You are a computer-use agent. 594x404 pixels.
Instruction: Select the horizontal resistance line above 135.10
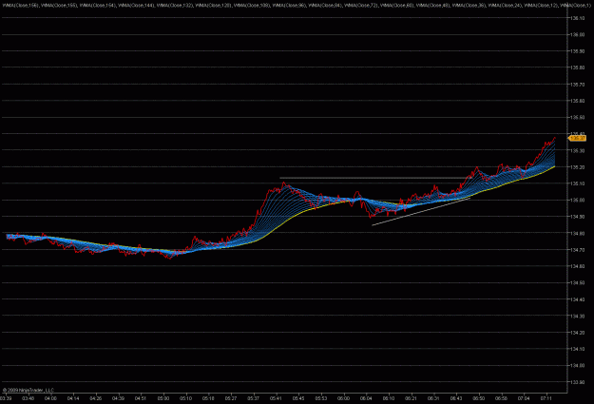(374, 178)
